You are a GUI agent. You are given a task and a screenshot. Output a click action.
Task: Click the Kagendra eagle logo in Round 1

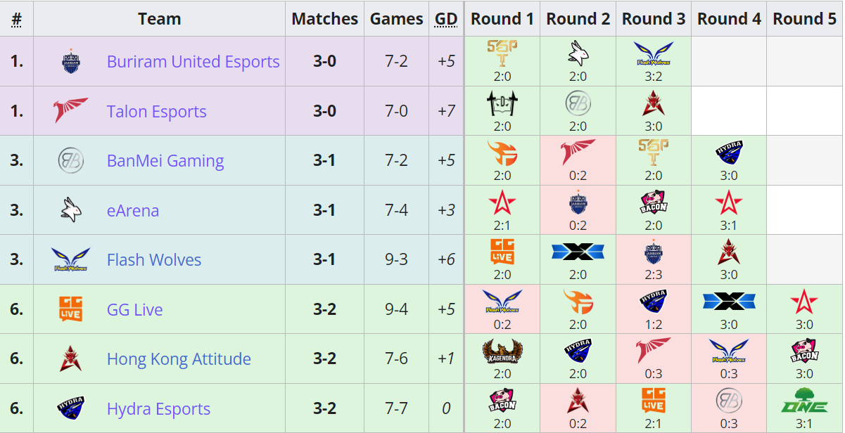click(x=502, y=351)
